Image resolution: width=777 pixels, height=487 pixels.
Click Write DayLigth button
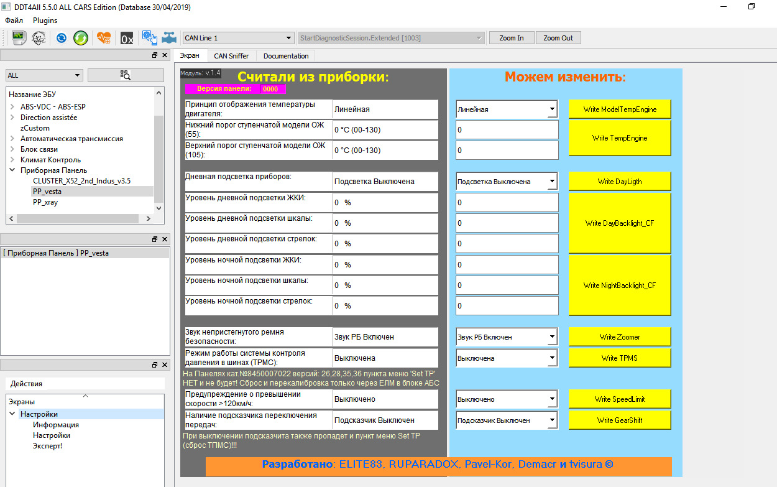coord(620,182)
